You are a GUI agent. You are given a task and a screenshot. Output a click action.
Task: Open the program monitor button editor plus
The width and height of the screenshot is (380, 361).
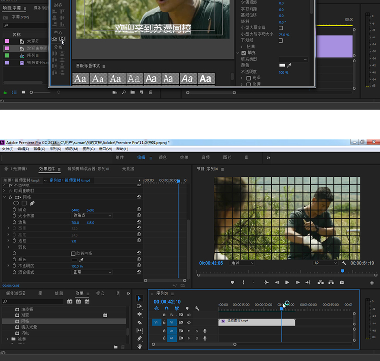click(372, 283)
